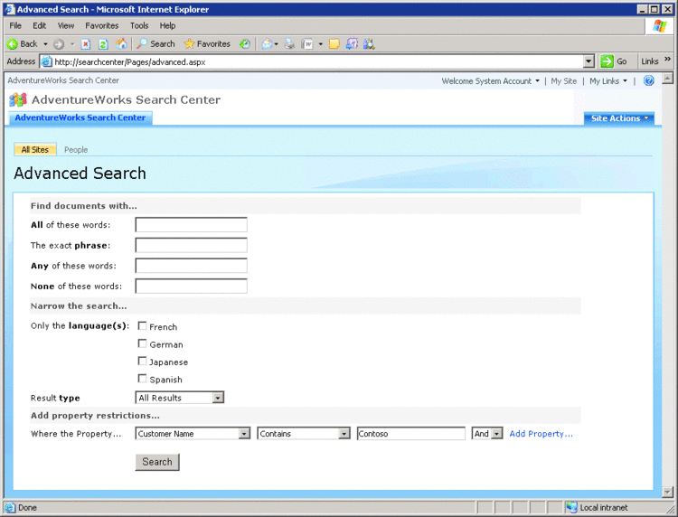
Task: Click the All of these words field
Action: [191, 225]
